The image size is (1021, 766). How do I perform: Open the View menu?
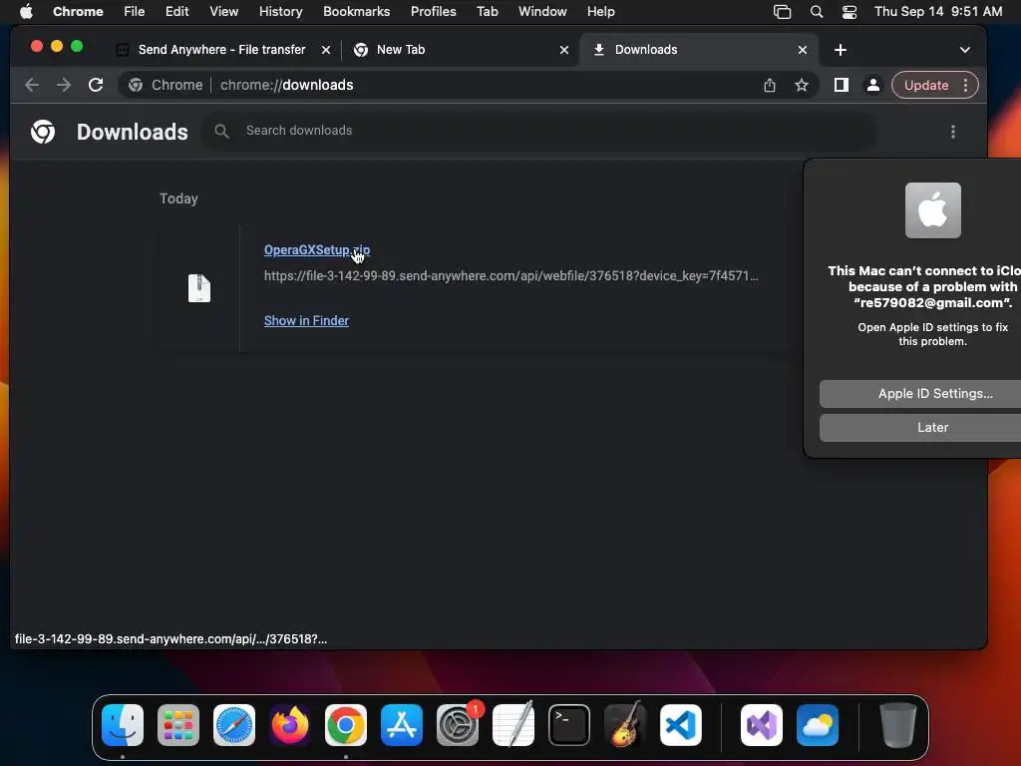(223, 12)
